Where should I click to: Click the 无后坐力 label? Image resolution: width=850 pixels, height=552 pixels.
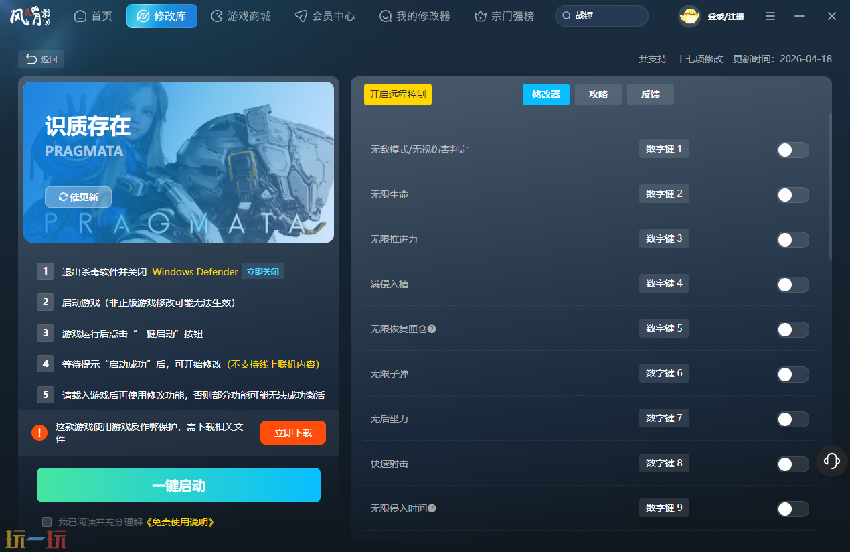click(390, 419)
